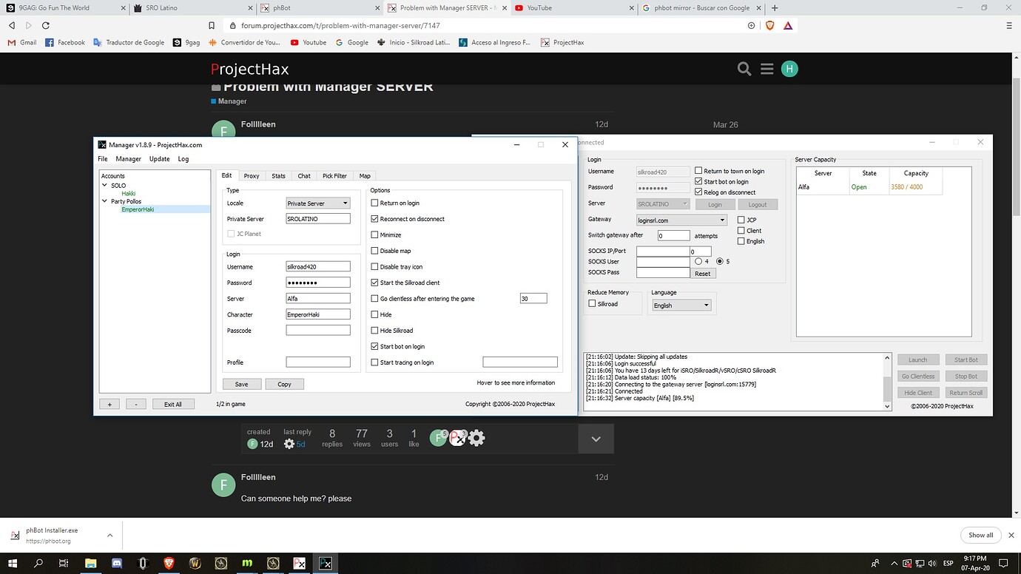
Task: Click Folllleen's avatar on the post
Action: [223, 484]
